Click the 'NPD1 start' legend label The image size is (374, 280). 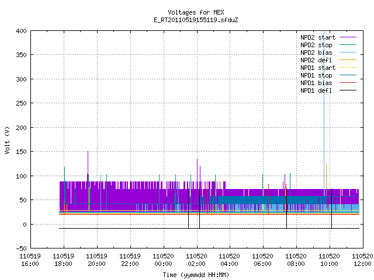point(318,68)
